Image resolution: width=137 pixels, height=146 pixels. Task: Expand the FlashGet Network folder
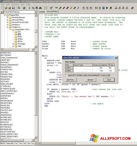(x=7, y=18)
